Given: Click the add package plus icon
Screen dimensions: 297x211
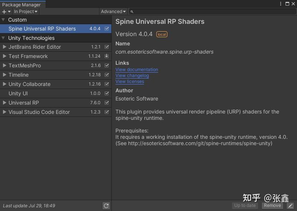Looking at the screenshot, I should click(x=4, y=12).
